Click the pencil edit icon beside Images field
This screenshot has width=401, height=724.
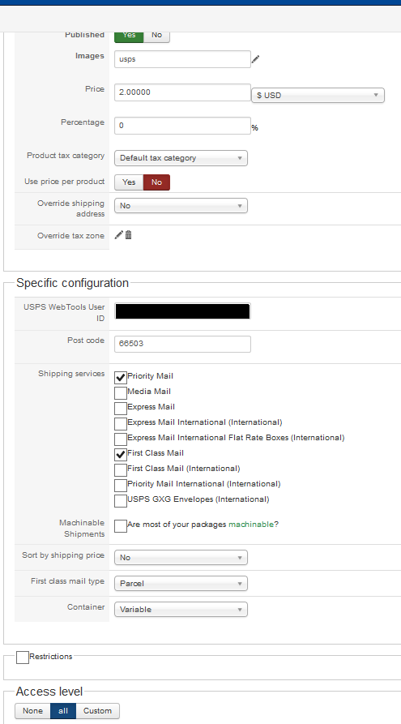click(256, 58)
